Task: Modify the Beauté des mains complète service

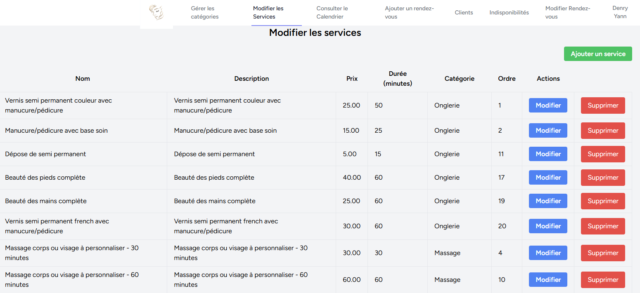Action: pyautogui.click(x=548, y=201)
